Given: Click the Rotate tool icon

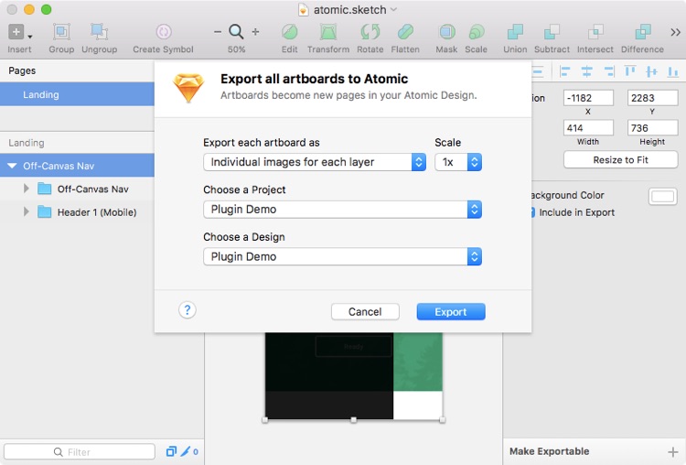Looking at the screenshot, I should click(370, 32).
